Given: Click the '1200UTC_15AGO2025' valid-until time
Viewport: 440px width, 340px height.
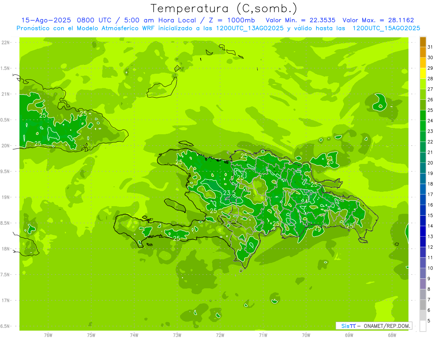Looking at the screenshot, I should [x=386, y=28].
